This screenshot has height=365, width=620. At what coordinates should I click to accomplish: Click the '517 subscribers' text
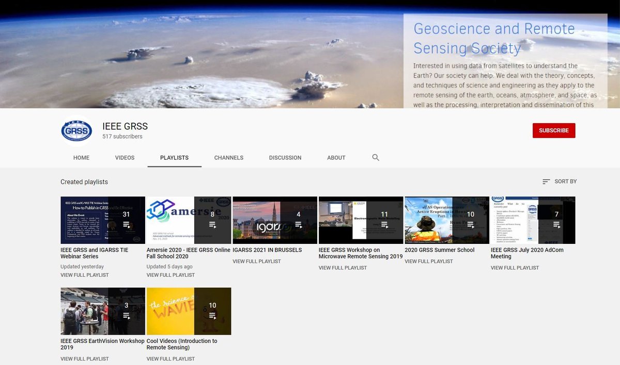click(x=122, y=137)
